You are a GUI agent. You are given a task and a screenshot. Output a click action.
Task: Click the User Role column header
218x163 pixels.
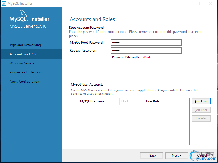point(153,101)
